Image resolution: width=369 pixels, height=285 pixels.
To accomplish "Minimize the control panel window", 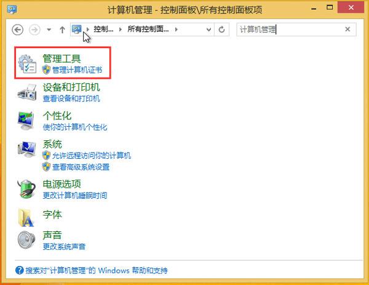I will point(314,8).
